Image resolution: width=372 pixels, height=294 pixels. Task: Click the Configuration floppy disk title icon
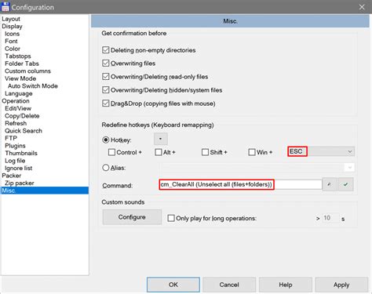pyautogui.click(x=5, y=7)
